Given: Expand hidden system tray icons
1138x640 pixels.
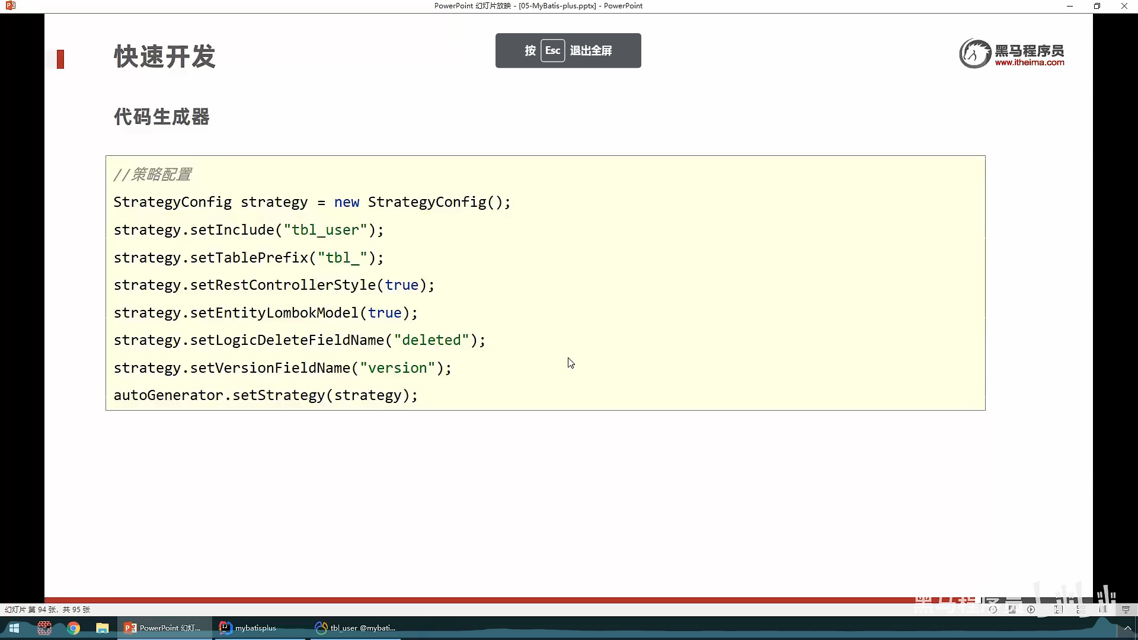Looking at the screenshot, I should [x=1127, y=628].
